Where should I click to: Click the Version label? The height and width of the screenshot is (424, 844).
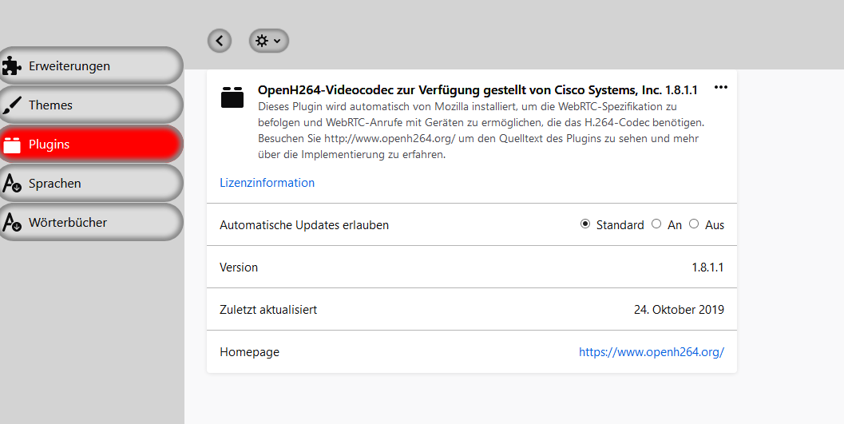[239, 267]
